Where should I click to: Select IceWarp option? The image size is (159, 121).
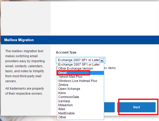point(80,101)
